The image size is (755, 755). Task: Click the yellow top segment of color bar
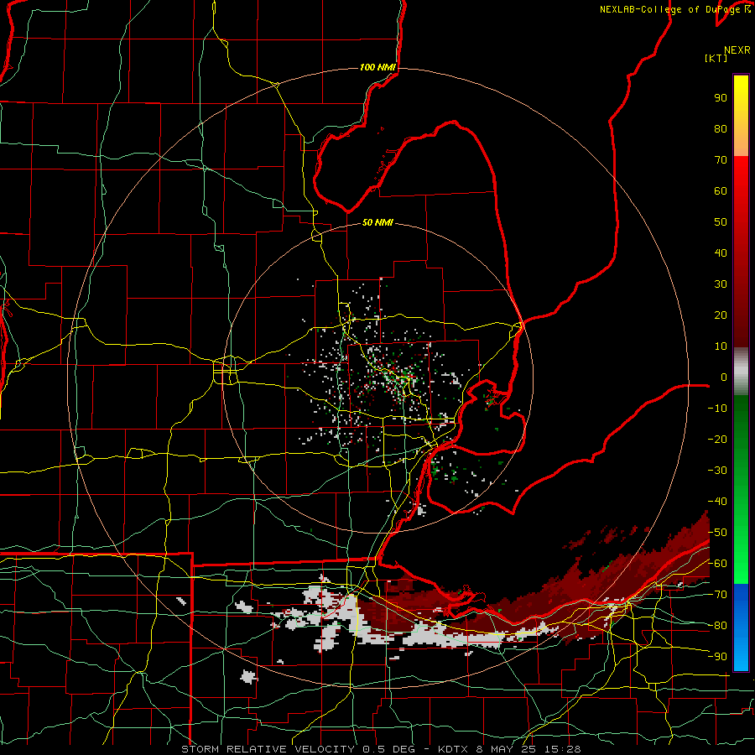click(x=741, y=116)
